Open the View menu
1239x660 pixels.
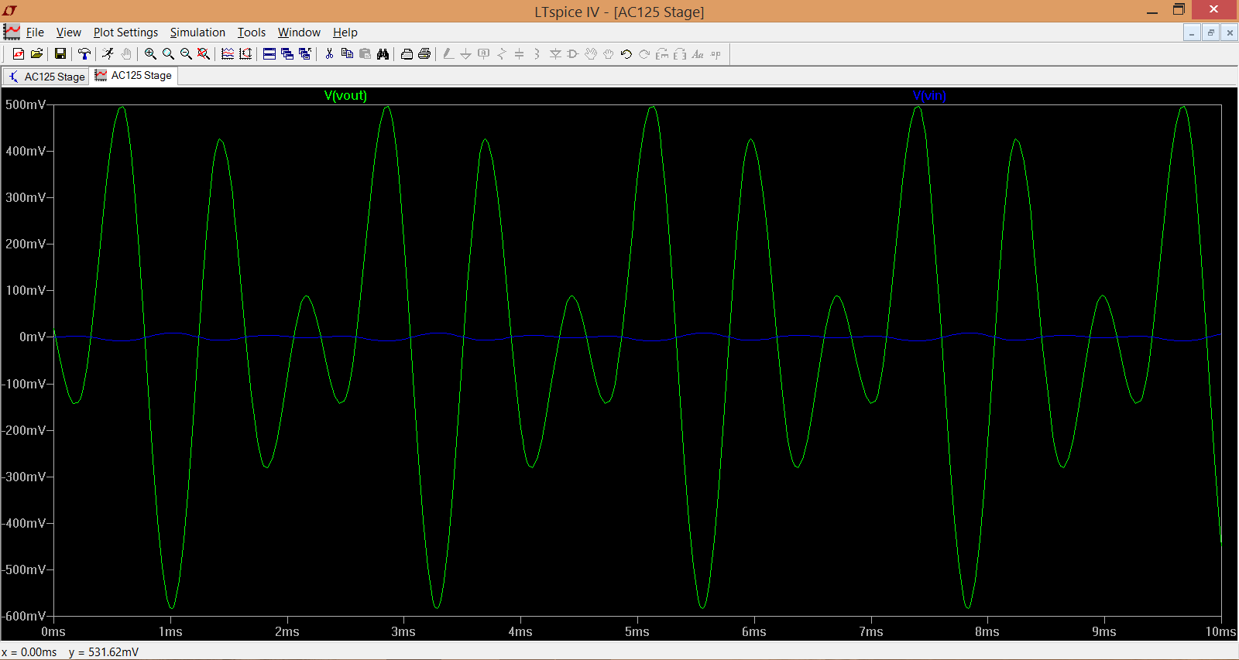coord(68,32)
